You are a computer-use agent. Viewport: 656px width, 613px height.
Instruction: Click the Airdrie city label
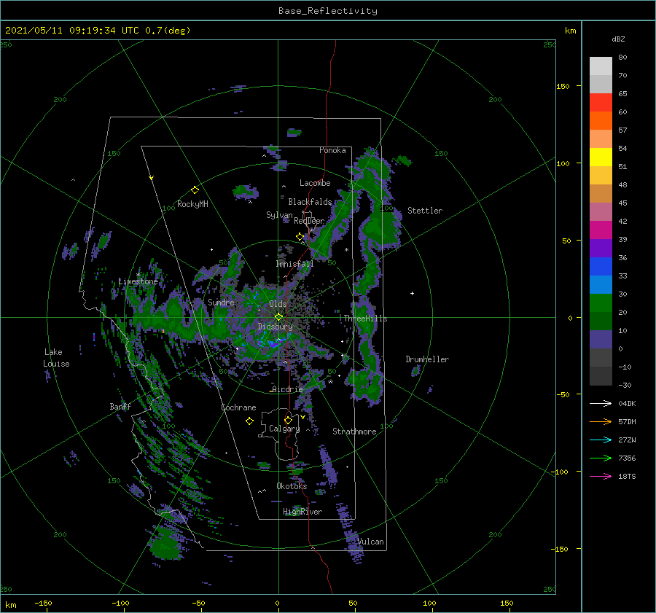tap(287, 389)
